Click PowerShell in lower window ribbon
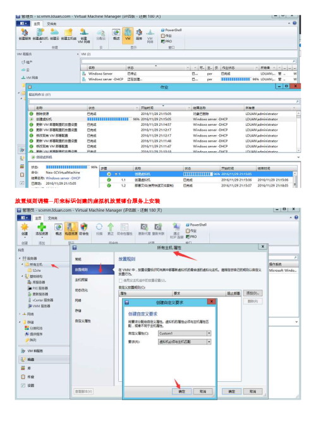This screenshot has width=316, height=428. tap(196, 225)
